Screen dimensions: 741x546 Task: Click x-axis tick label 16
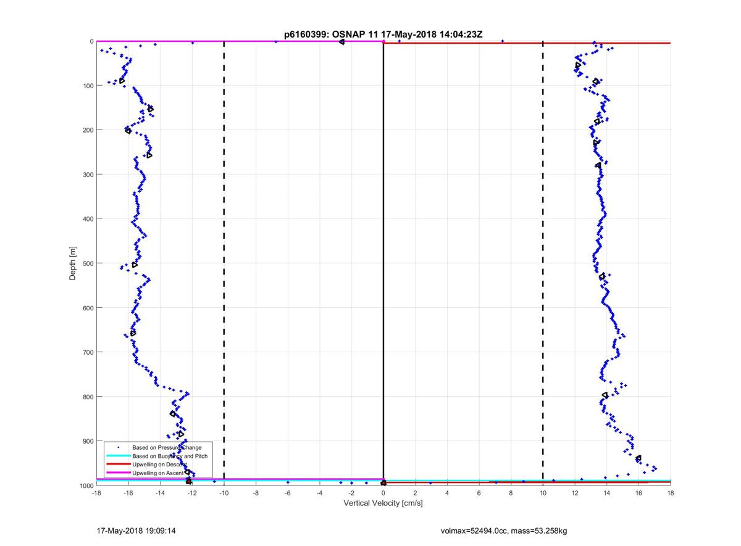point(638,493)
